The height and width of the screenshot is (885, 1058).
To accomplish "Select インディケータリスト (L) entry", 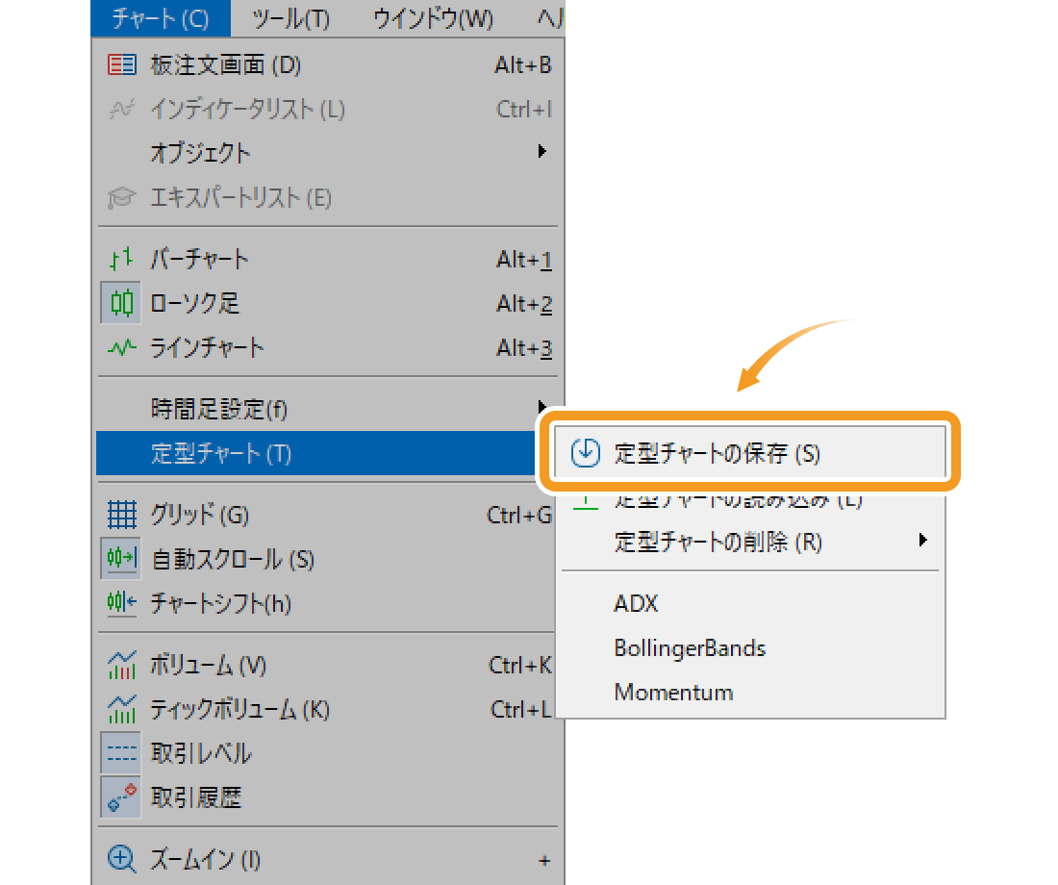I will (x=327, y=109).
